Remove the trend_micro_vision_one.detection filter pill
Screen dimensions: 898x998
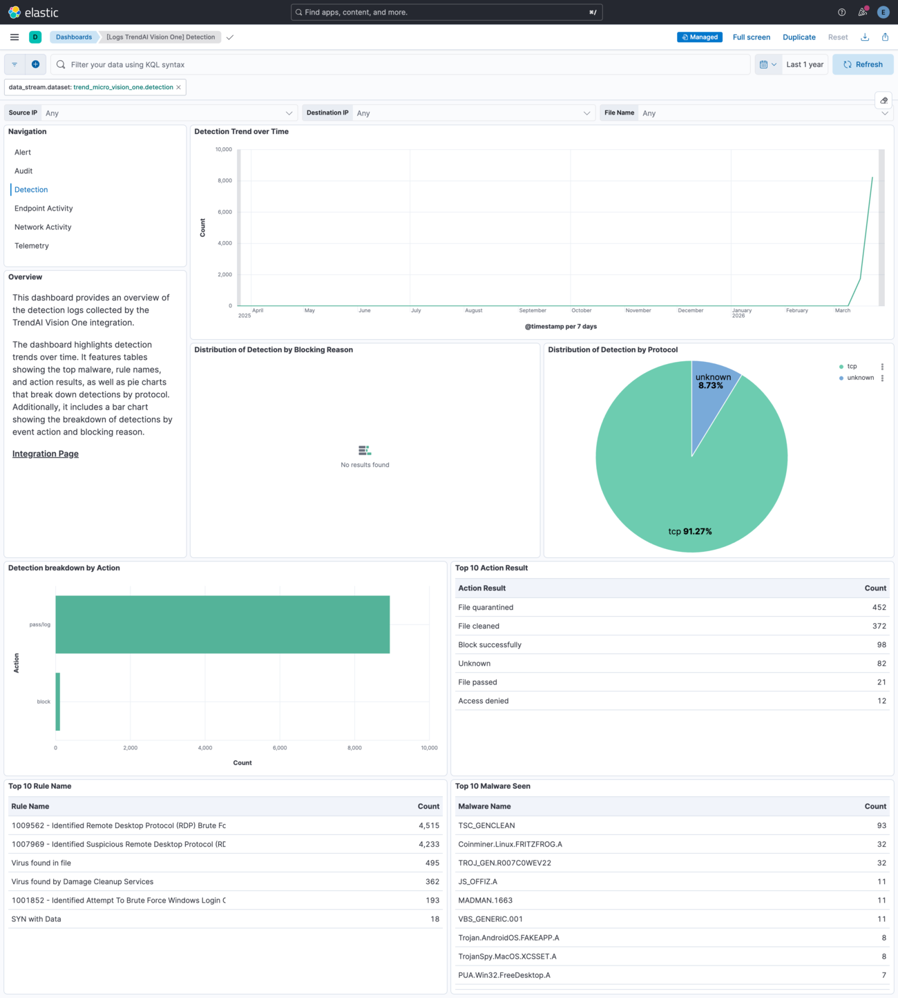pos(178,87)
